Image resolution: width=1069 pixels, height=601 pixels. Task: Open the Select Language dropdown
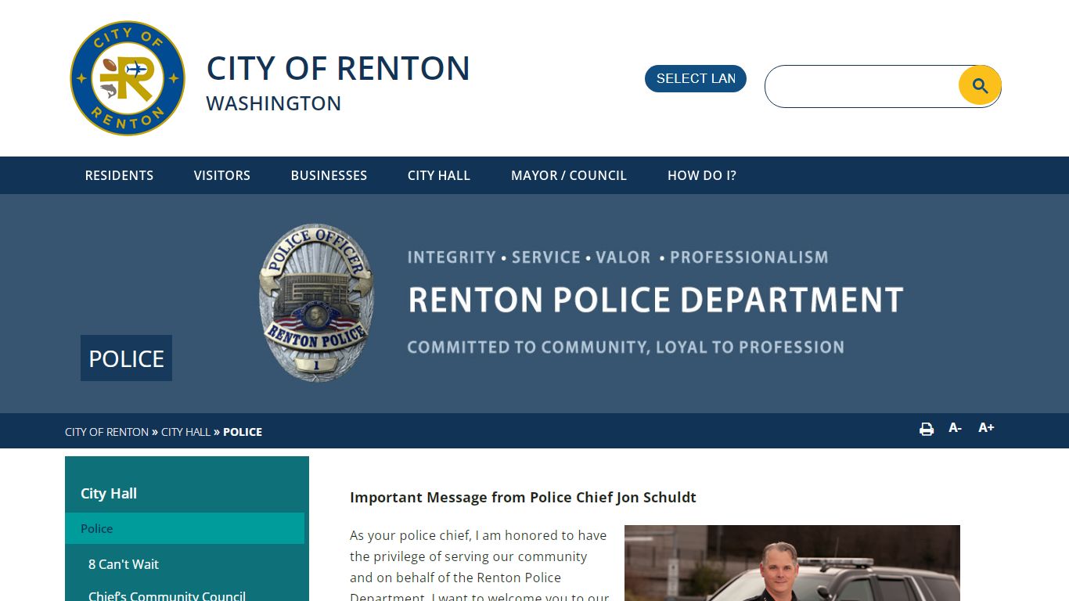(x=696, y=78)
